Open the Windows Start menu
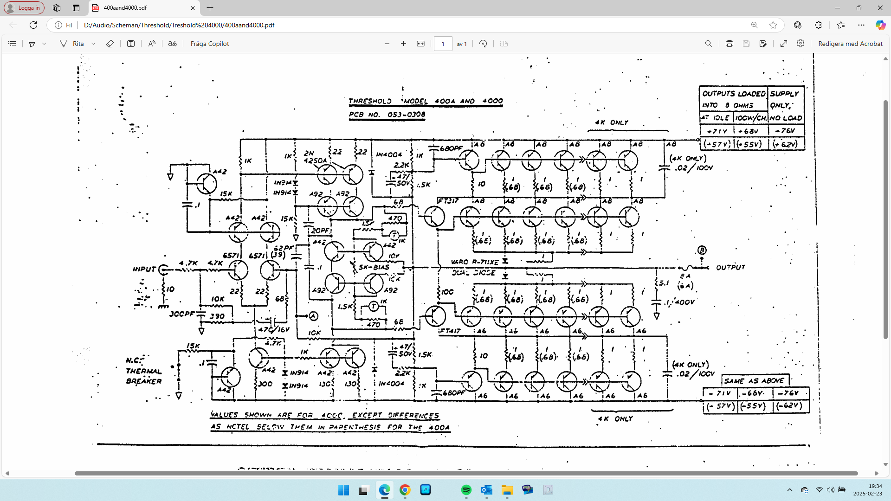Image resolution: width=891 pixels, height=501 pixels. coord(343,490)
